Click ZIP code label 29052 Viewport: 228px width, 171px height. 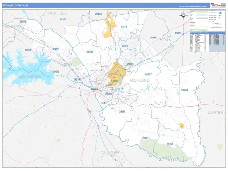(170, 144)
